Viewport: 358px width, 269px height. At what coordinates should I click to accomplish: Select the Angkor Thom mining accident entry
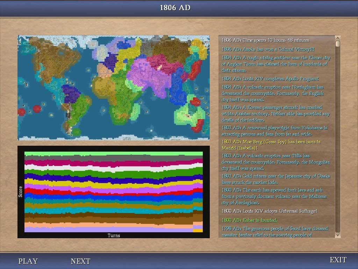(x=276, y=64)
